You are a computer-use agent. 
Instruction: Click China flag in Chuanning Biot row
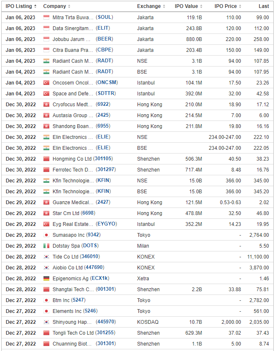[46, 343]
